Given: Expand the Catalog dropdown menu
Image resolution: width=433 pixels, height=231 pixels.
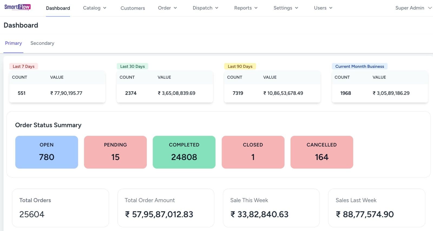Looking at the screenshot, I should (x=94, y=8).
